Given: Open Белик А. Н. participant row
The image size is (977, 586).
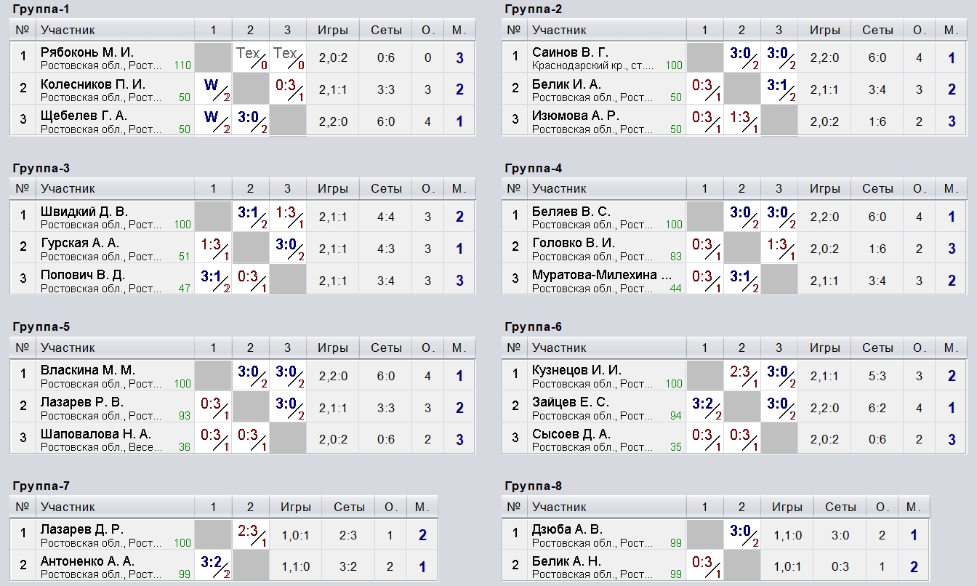Looking at the screenshot, I should coord(716,566).
